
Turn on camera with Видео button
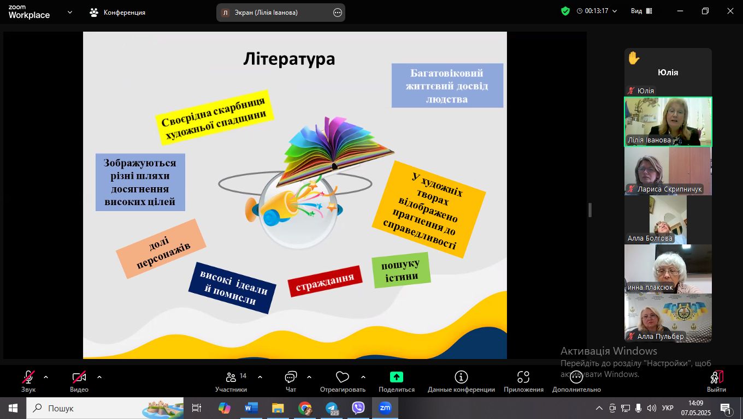point(79,378)
